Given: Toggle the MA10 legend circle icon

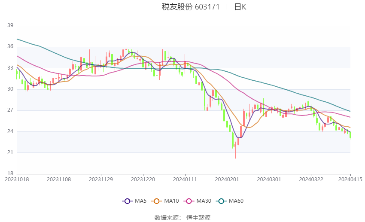Looking at the screenshot, I should coord(156,201).
